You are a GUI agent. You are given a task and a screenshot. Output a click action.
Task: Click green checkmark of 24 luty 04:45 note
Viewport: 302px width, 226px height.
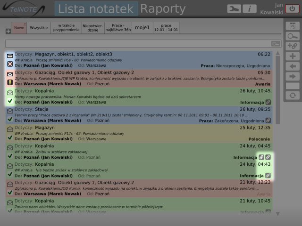coord(10,156)
